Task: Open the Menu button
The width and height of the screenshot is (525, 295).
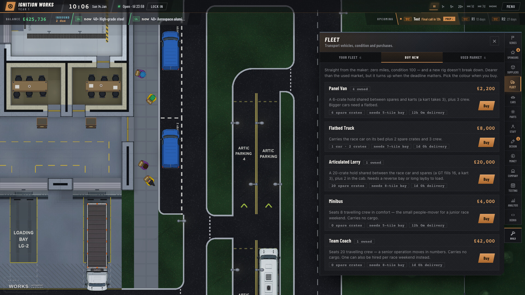Action: [x=511, y=7]
